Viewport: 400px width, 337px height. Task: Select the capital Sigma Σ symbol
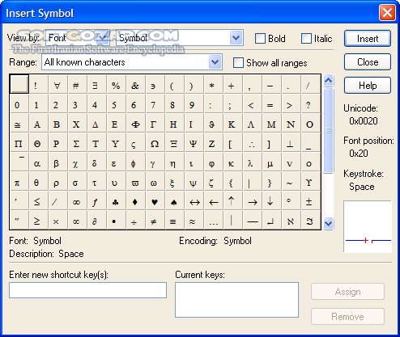78,142
